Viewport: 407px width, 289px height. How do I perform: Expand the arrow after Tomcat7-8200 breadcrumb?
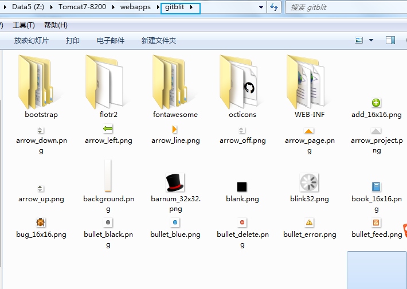114,7
